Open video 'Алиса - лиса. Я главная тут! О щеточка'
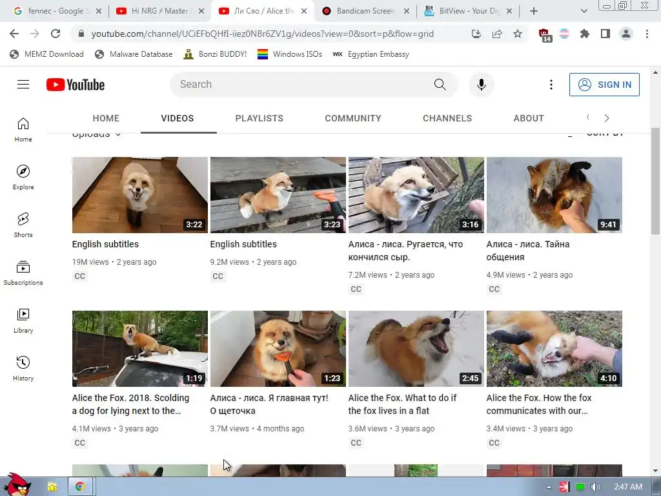661x496 pixels. [x=269, y=404]
